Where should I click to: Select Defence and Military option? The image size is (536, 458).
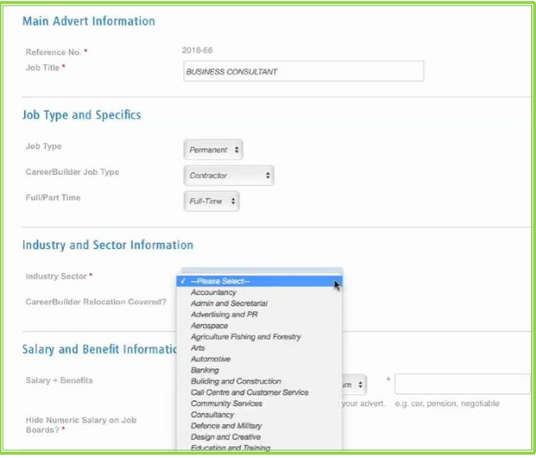pos(226,426)
